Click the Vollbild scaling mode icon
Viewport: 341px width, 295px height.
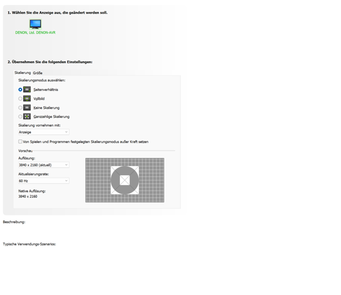pos(27,98)
